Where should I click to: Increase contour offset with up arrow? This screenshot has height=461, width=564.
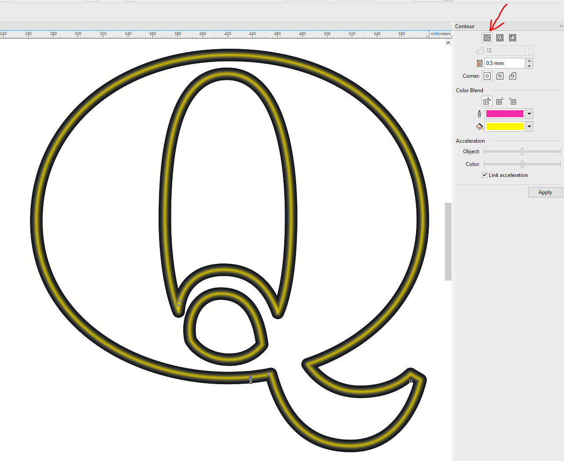[529, 61]
